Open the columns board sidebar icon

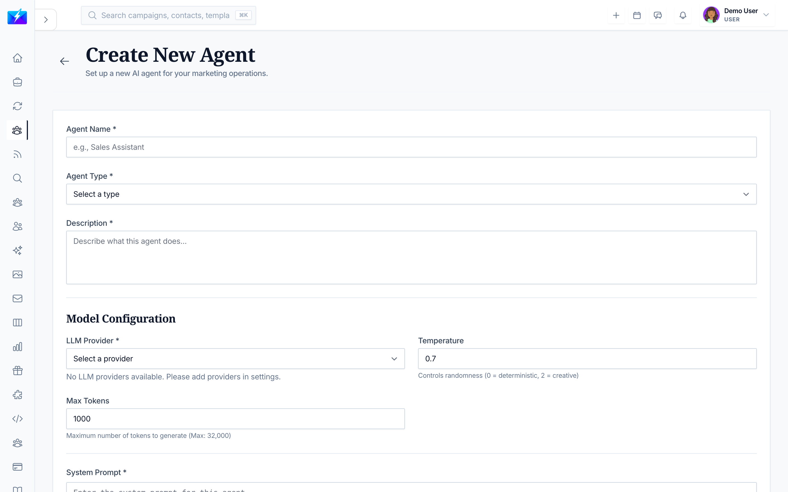pyautogui.click(x=17, y=323)
